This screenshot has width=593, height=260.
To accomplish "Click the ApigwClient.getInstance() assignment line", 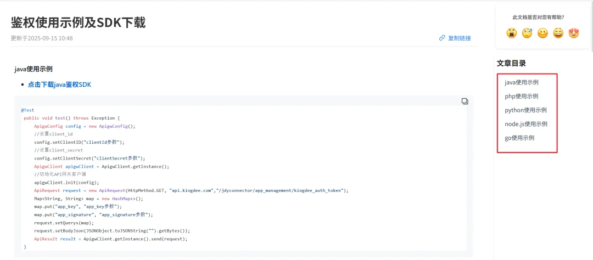I will [102, 166].
